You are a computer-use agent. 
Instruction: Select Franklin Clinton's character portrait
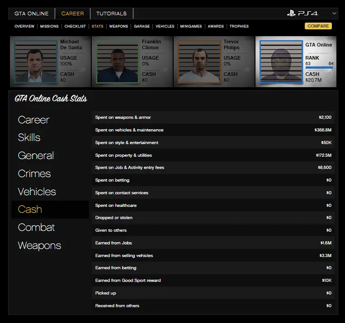[117, 62]
